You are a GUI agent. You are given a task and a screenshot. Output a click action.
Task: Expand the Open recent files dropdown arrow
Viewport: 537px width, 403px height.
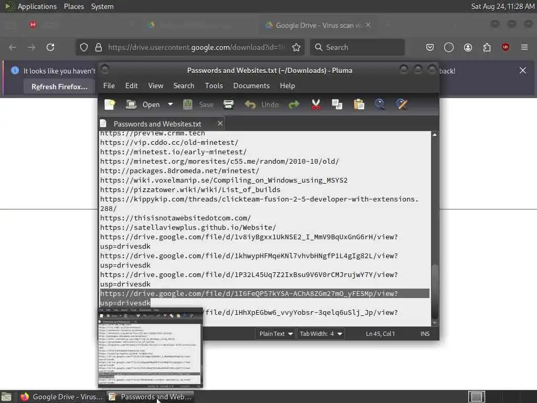[x=170, y=104]
